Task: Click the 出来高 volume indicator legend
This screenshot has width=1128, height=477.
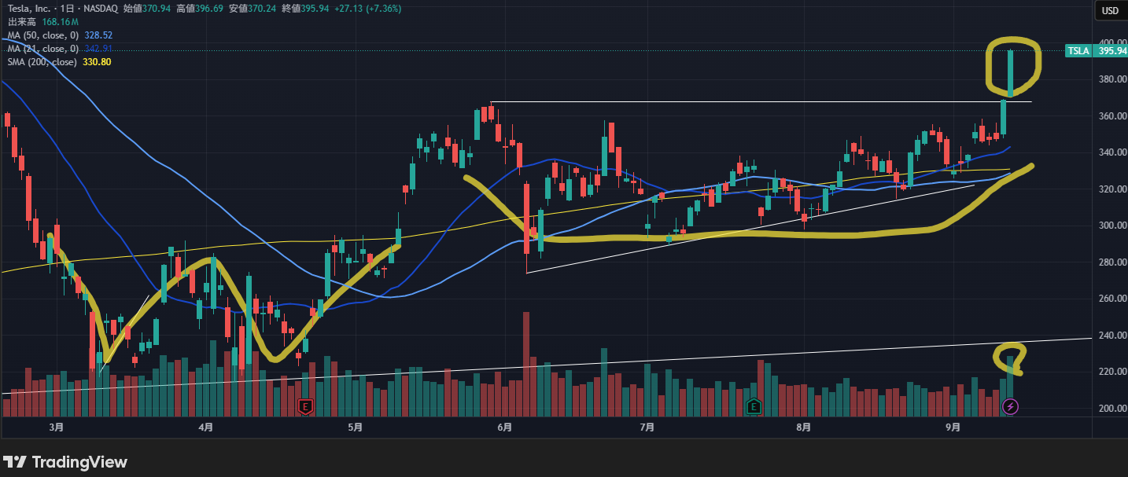Action: (23, 23)
